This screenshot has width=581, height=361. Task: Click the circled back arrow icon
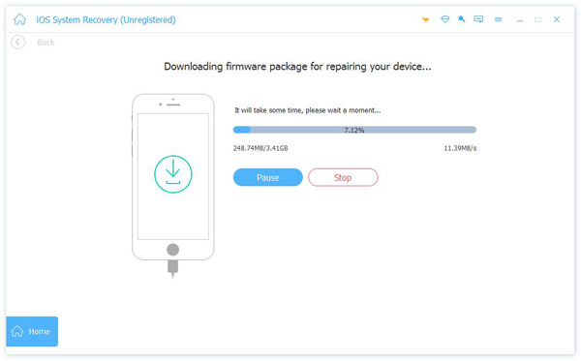pos(17,42)
